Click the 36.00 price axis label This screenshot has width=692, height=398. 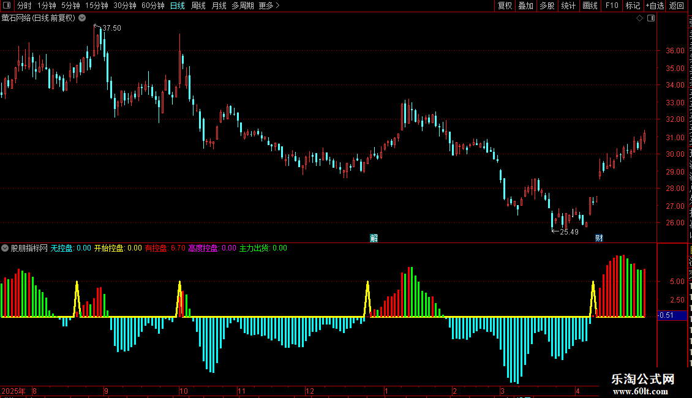coord(675,51)
